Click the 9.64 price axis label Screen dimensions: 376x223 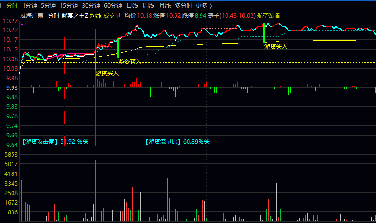tap(12, 145)
